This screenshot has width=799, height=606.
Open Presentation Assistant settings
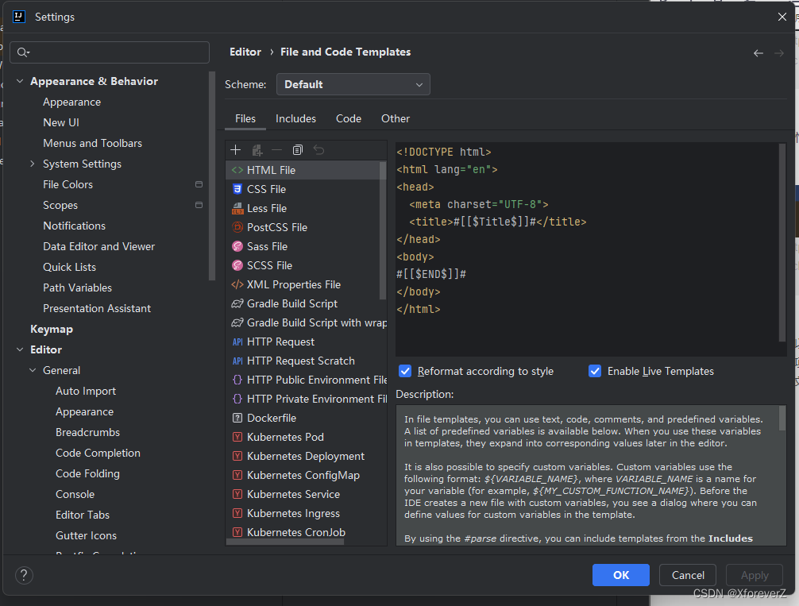pyautogui.click(x=97, y=308)
